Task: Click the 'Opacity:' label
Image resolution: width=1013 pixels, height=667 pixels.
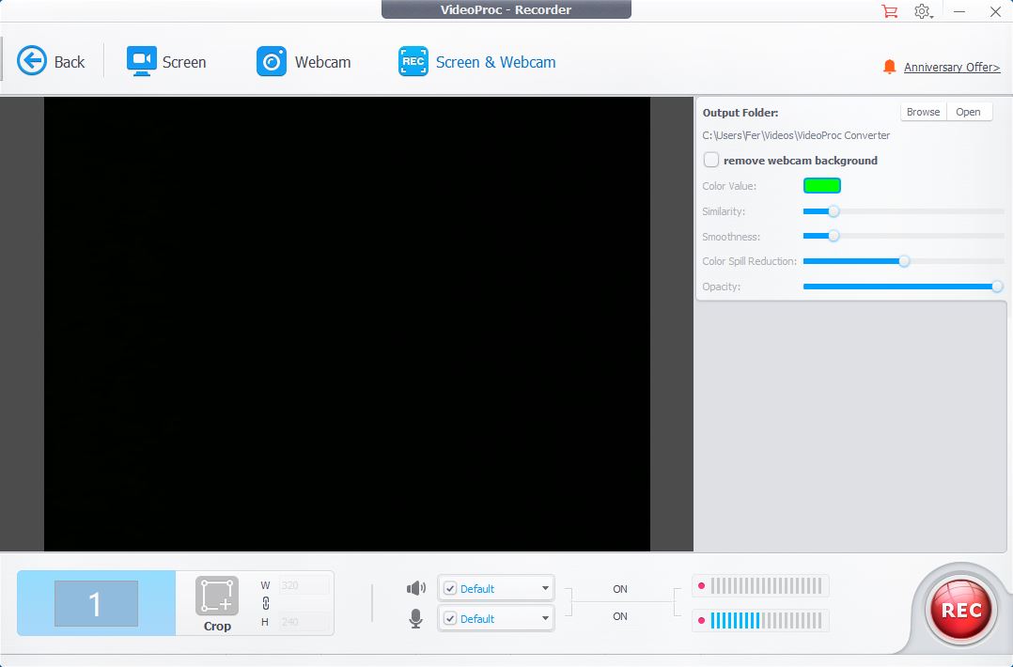Action: coord(722,287)
